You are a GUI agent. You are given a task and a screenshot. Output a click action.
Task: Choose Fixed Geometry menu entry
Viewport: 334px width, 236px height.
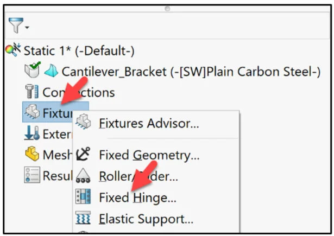click(x=149, y=155)
